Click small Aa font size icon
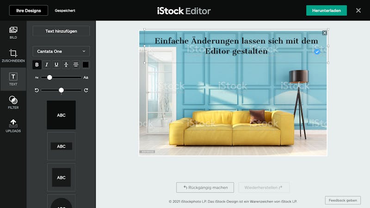Screen dimensions: 370x208 tap(37, 77)
